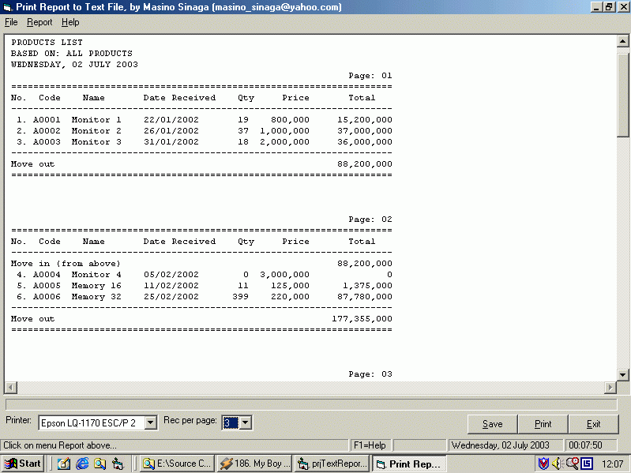The image size is (631, 473).
Task: Click 'WEDNESDAY, 02 JULY 2003' report date
Action: click(x=74, y=64)
